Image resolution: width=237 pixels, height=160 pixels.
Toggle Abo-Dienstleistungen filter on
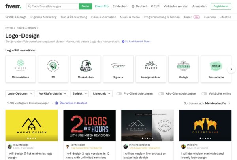click(x=161, y=94)
